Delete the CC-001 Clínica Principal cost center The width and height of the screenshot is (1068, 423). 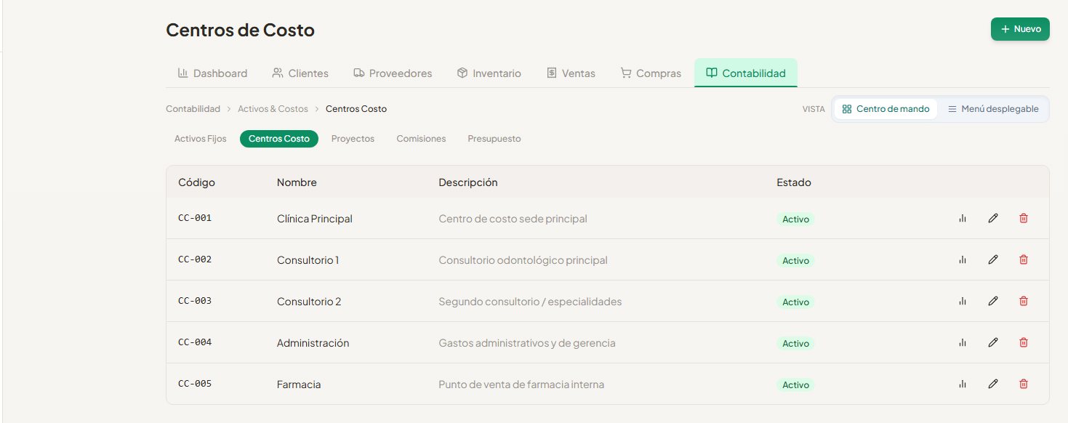click(1024, 218)
